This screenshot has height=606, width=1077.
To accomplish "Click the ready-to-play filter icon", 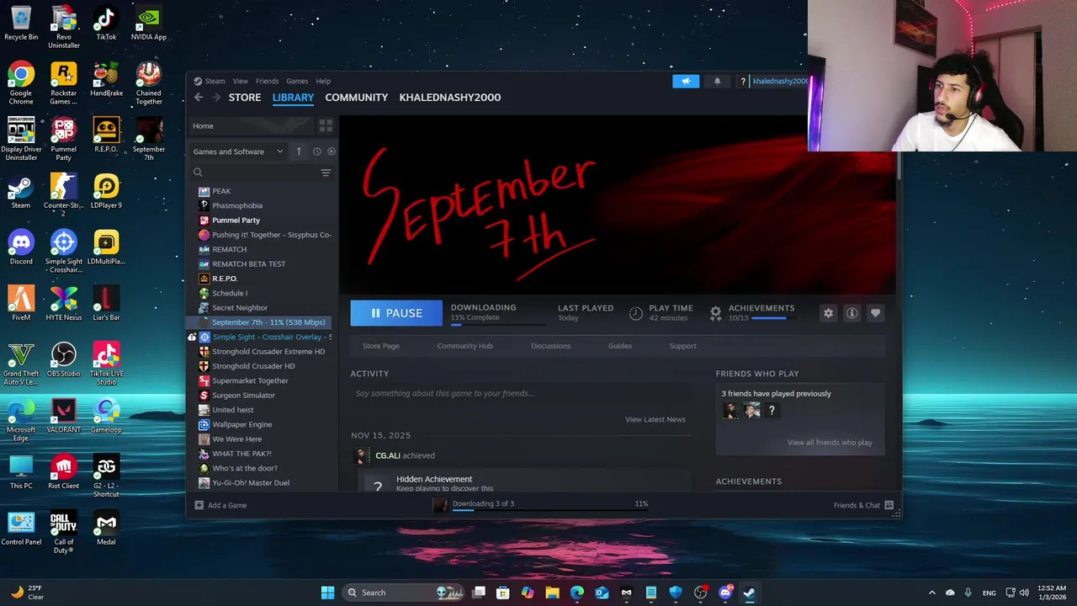I will pyautogui.click(x=332, y=151).
